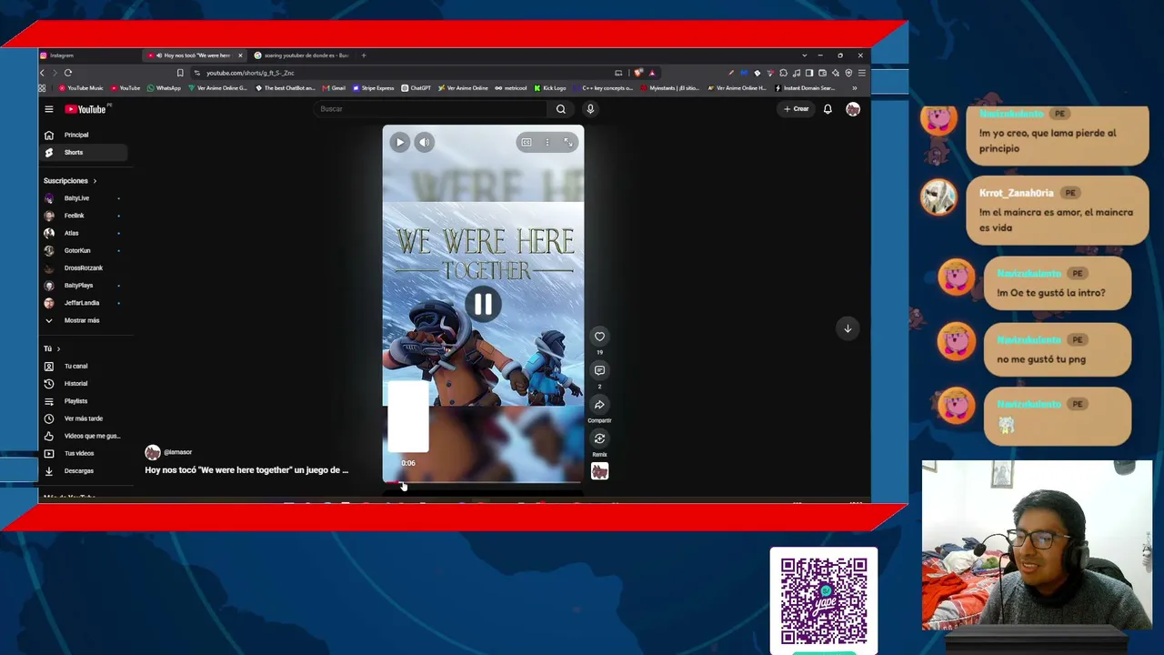Pause the short using center overlay
Viewport: 1164px width, 655px height.
pyautogui.click(x=483, y=305)
